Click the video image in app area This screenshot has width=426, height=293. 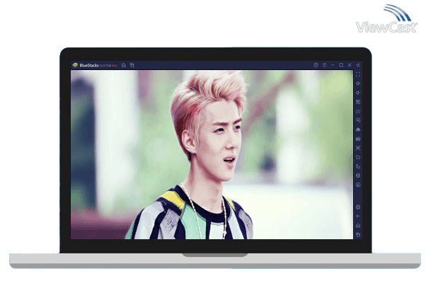coord(212,155)
